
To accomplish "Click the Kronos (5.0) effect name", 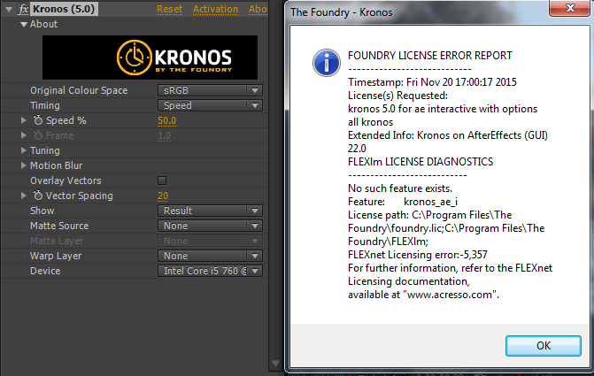I will click(x=64, y=9).
